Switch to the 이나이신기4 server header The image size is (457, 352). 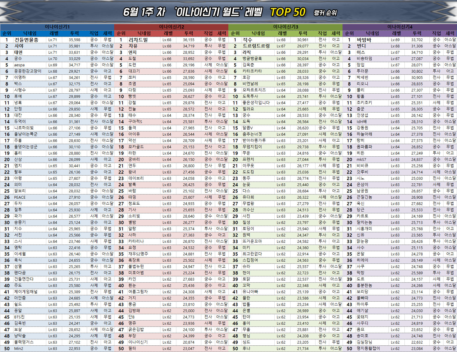click(400, 27)
